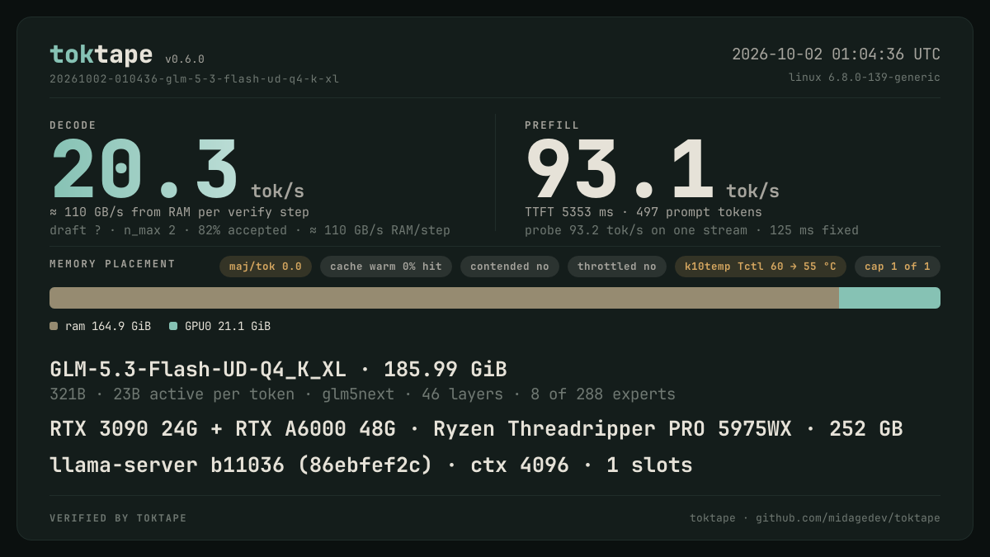Click the teal GPU0 legend swatch
Image resolution: width=990 pixels, height=557 pixels.
173,326
